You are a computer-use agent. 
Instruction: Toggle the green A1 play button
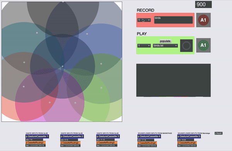[203, 45]
